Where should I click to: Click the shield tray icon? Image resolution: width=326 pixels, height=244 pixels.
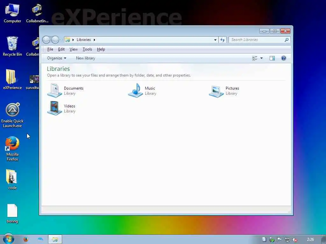272,240
